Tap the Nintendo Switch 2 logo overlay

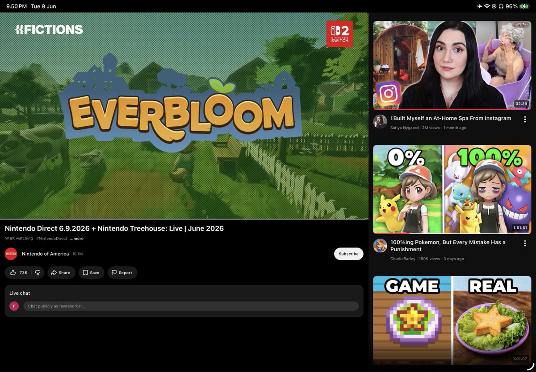click(339, 34)
